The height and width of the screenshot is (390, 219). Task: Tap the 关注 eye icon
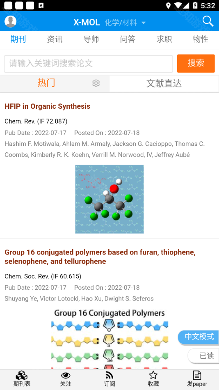(66, 375)
